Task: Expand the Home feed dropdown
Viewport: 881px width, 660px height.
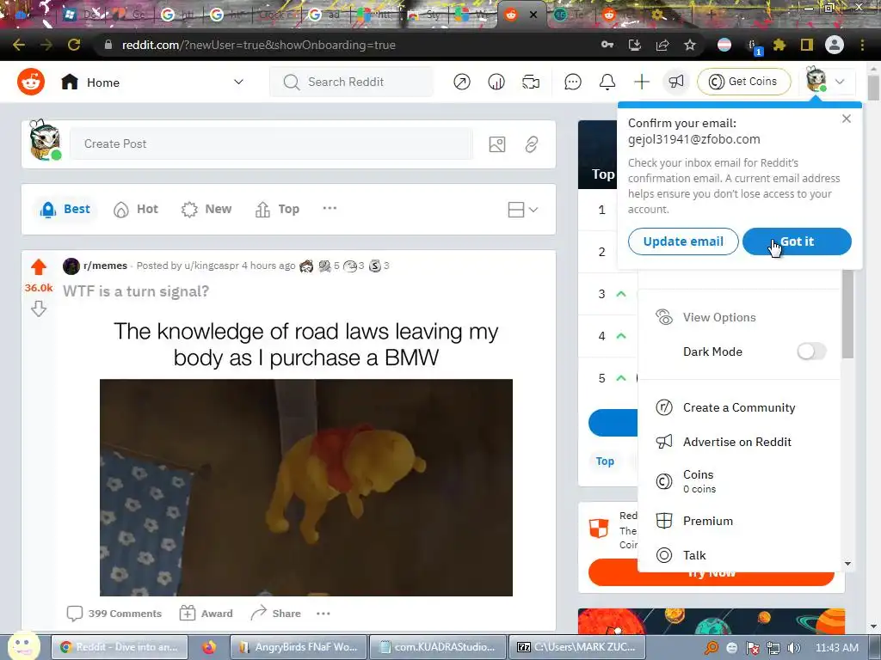Action: (239, 82)
